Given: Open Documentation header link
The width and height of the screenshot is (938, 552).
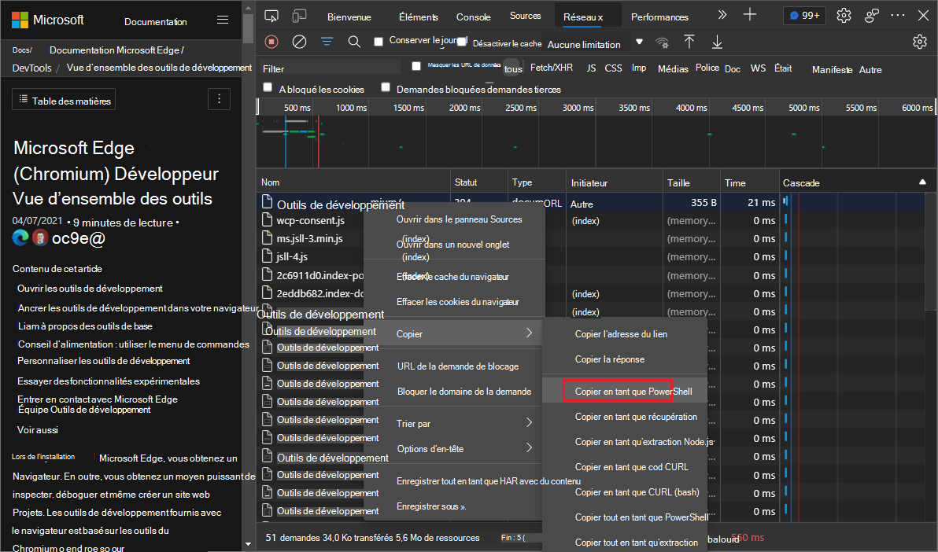Looking at the screenshot, I should (156, 21).
